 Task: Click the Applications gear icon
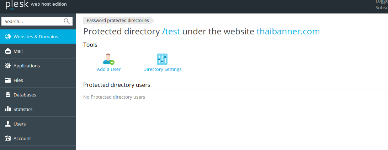[7, 66]
